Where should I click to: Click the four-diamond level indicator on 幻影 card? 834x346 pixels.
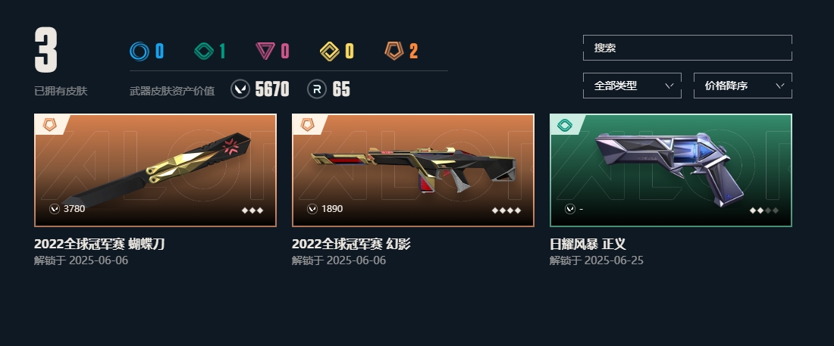[506, 210]
